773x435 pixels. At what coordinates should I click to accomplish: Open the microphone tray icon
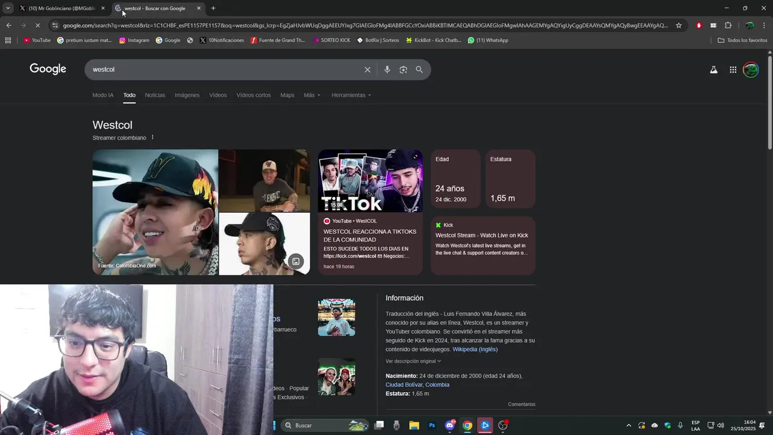pos(681,425)
